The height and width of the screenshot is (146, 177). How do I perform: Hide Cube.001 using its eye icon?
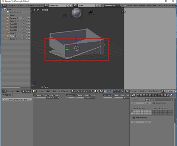pyautogui.click(x=23, y=24)
